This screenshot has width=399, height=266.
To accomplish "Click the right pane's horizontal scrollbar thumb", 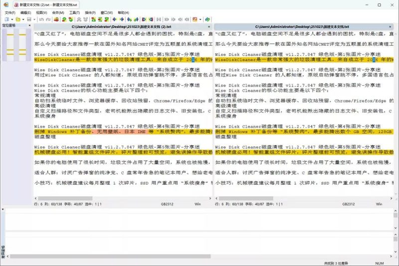I will [246, 198].
